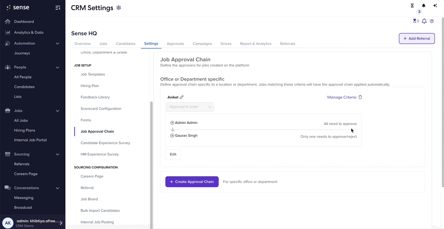Click the gear icon beside CRM Settings
444x229 pixels.
click(x=119, y=8)
